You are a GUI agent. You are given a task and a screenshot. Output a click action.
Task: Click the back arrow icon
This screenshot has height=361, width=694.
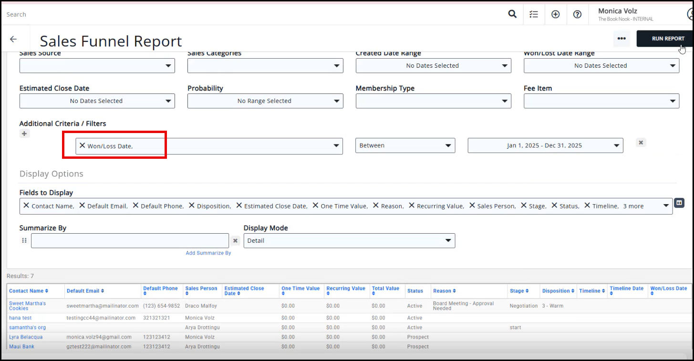click(x=13, y=40)
